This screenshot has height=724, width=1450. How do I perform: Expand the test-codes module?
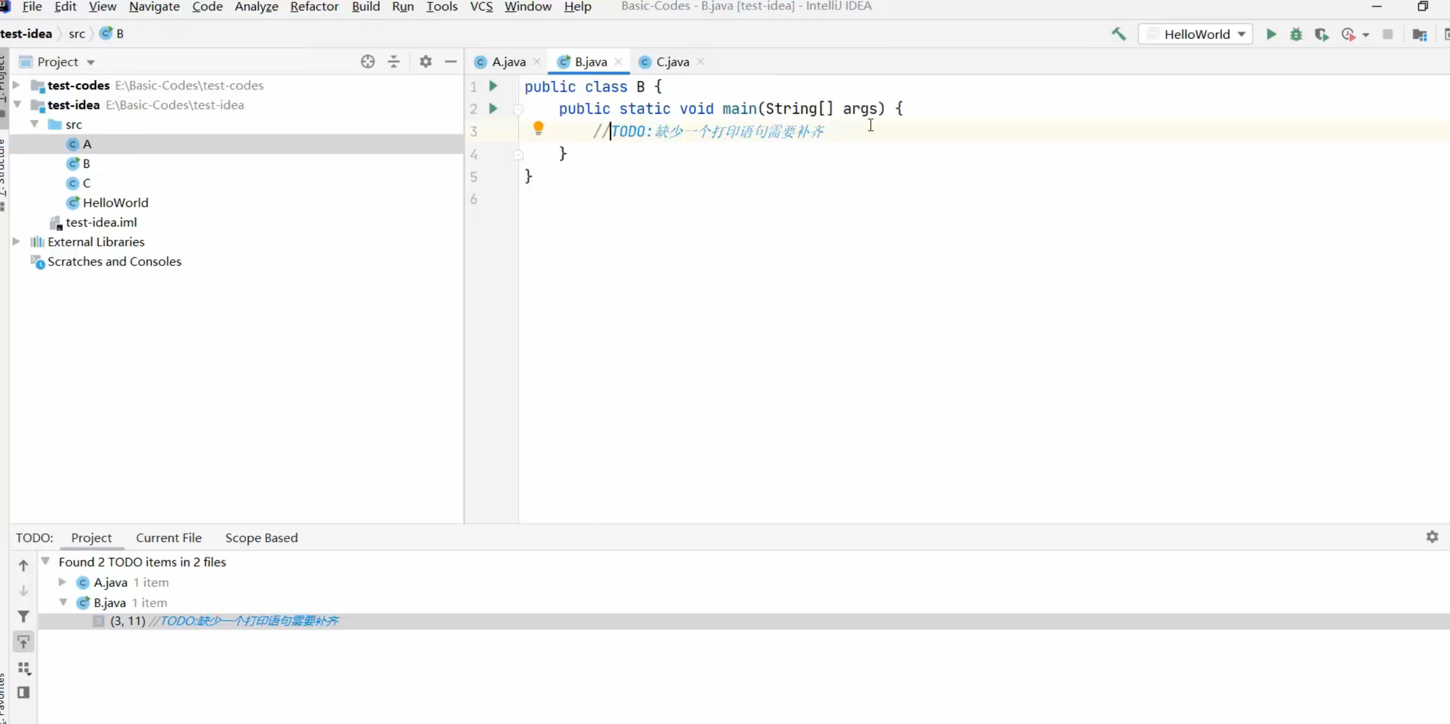tap(16, 85)
